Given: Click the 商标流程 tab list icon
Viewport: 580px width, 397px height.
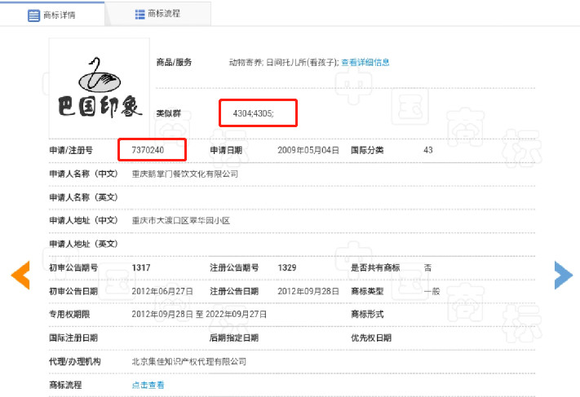Looking at the screenshot, I should tap(139, 15).
